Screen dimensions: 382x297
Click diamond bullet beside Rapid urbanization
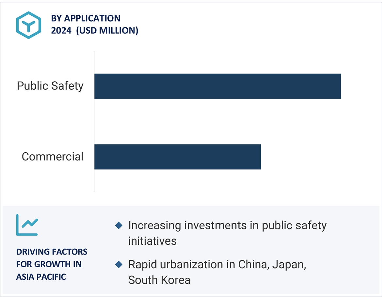click(119, 264)
